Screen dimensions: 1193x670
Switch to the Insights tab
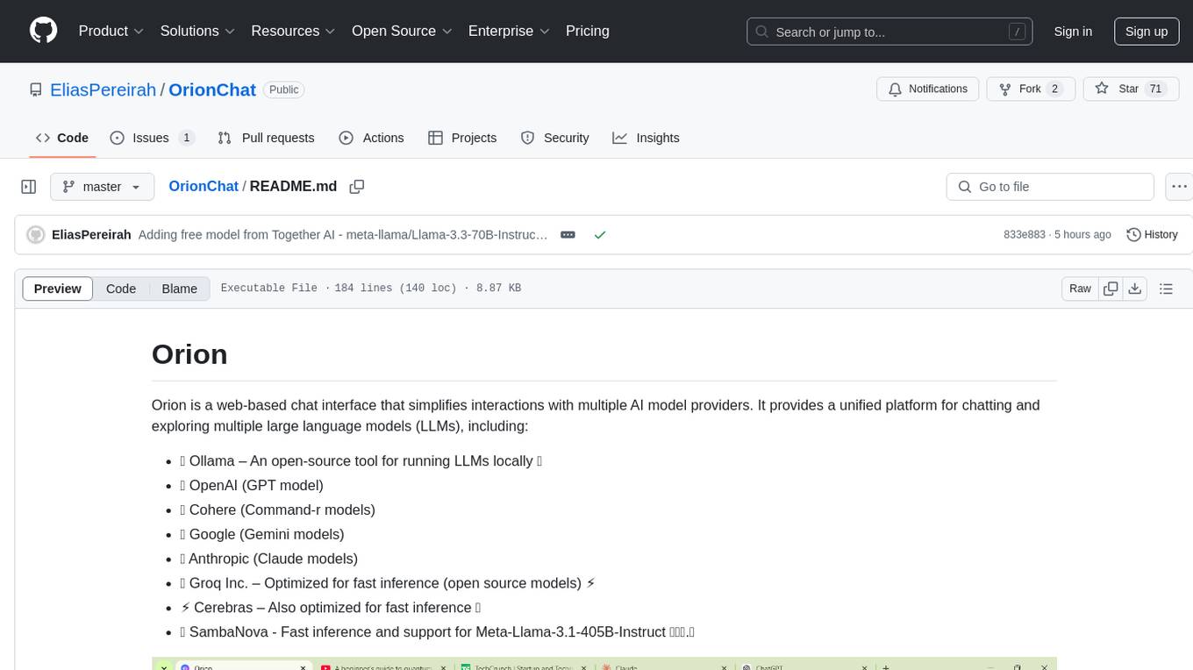[646, 138]
